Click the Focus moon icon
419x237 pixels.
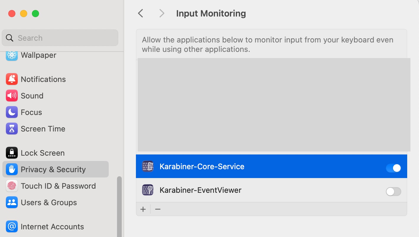(x=12, y=112)
